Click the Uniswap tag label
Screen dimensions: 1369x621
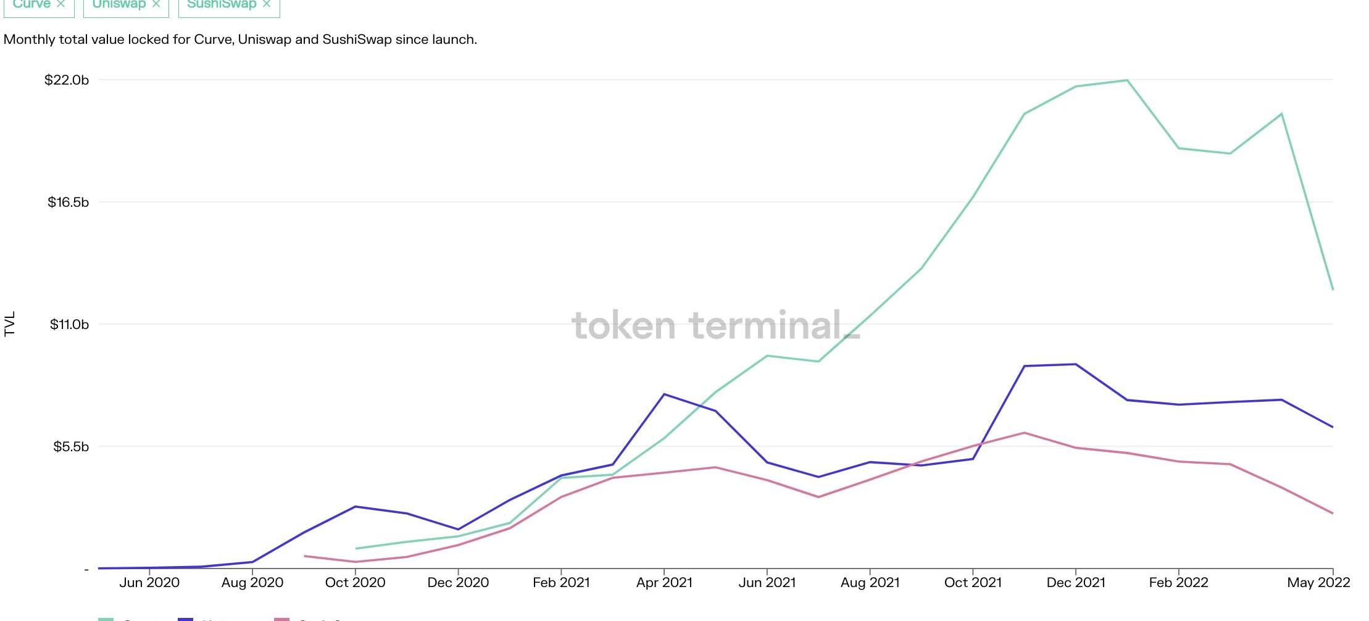119,4
